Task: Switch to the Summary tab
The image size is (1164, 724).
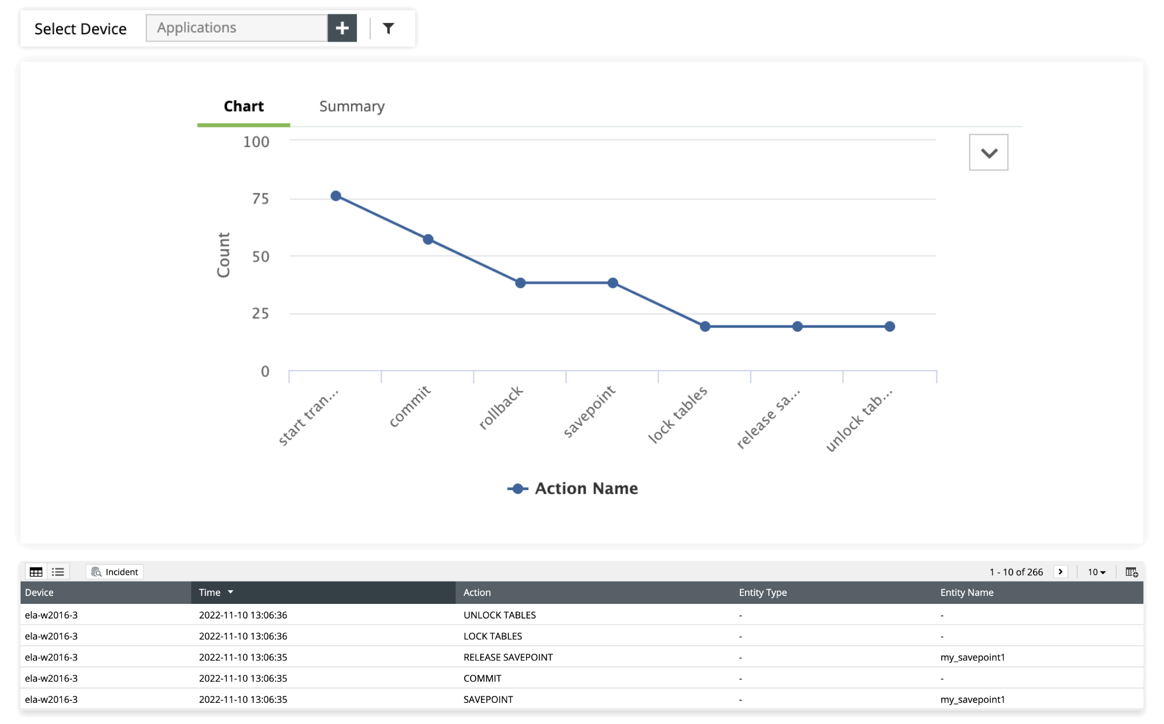Action: (x=352, y=107)
